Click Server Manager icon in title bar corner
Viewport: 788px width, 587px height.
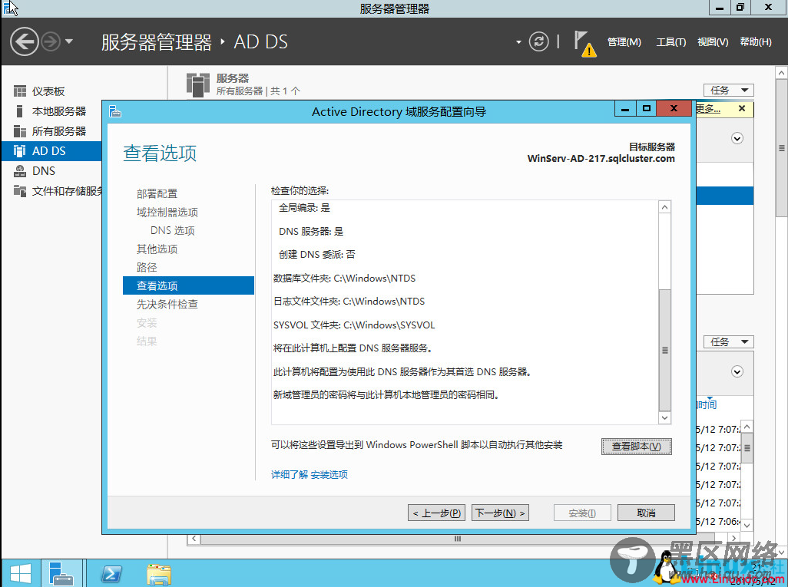9,8
